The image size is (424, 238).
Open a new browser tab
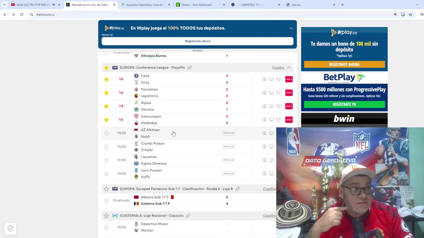(342, 5)
